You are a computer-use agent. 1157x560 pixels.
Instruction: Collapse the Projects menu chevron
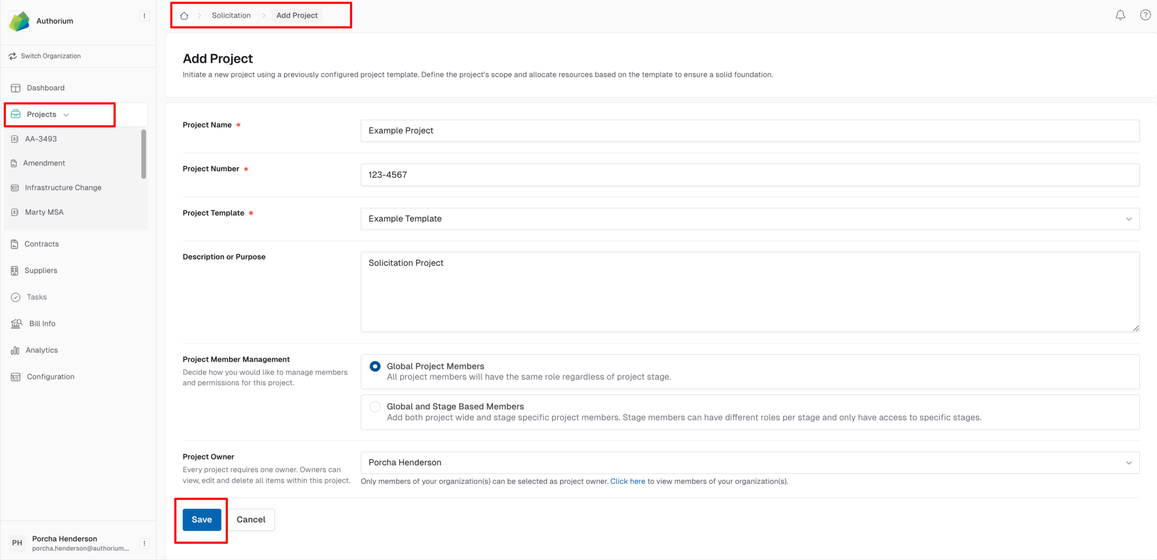click(x=66, y=115)
